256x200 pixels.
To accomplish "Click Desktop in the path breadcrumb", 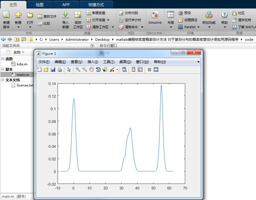I will point(102,40).
